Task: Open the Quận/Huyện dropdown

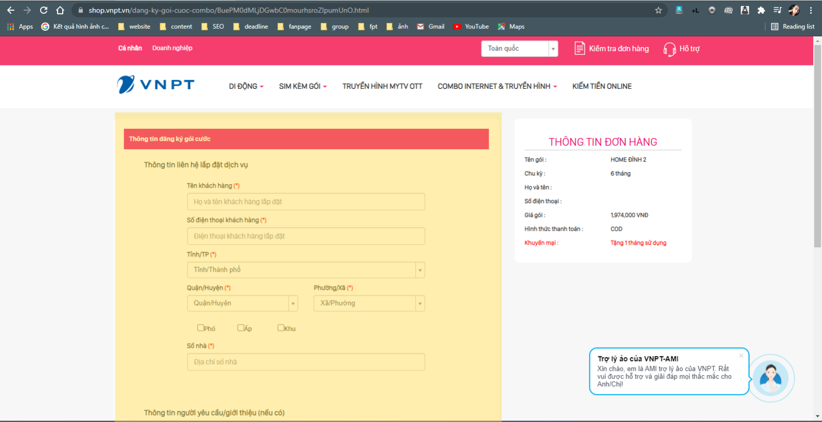Action: pos(242,303)
